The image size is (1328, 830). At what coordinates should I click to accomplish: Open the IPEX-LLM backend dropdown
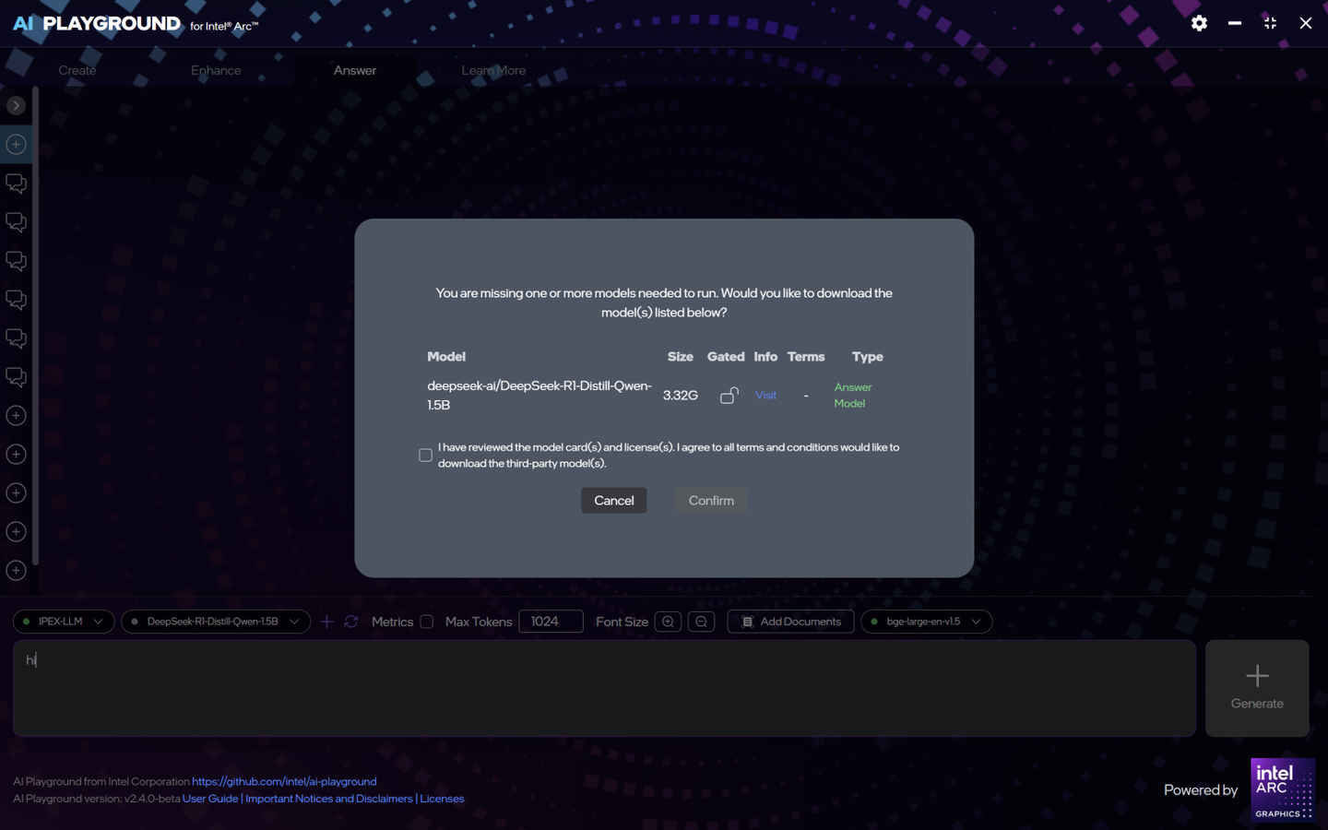(x=63, y=622)
